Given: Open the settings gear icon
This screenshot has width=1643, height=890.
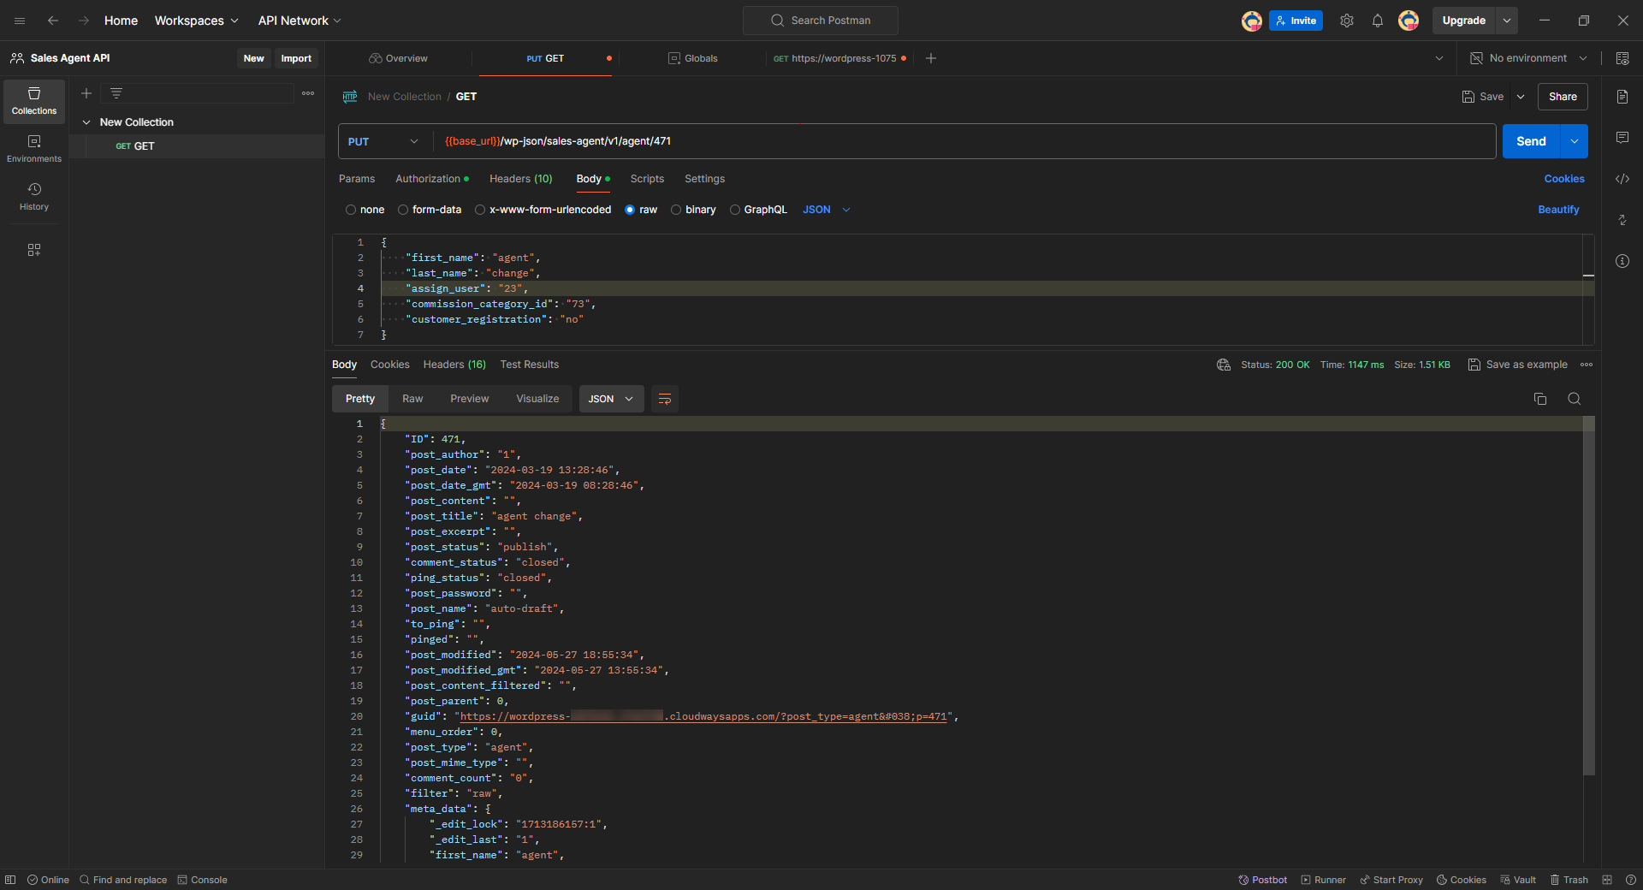Looking at the screenshot, I should click(x=1347, y=21).
